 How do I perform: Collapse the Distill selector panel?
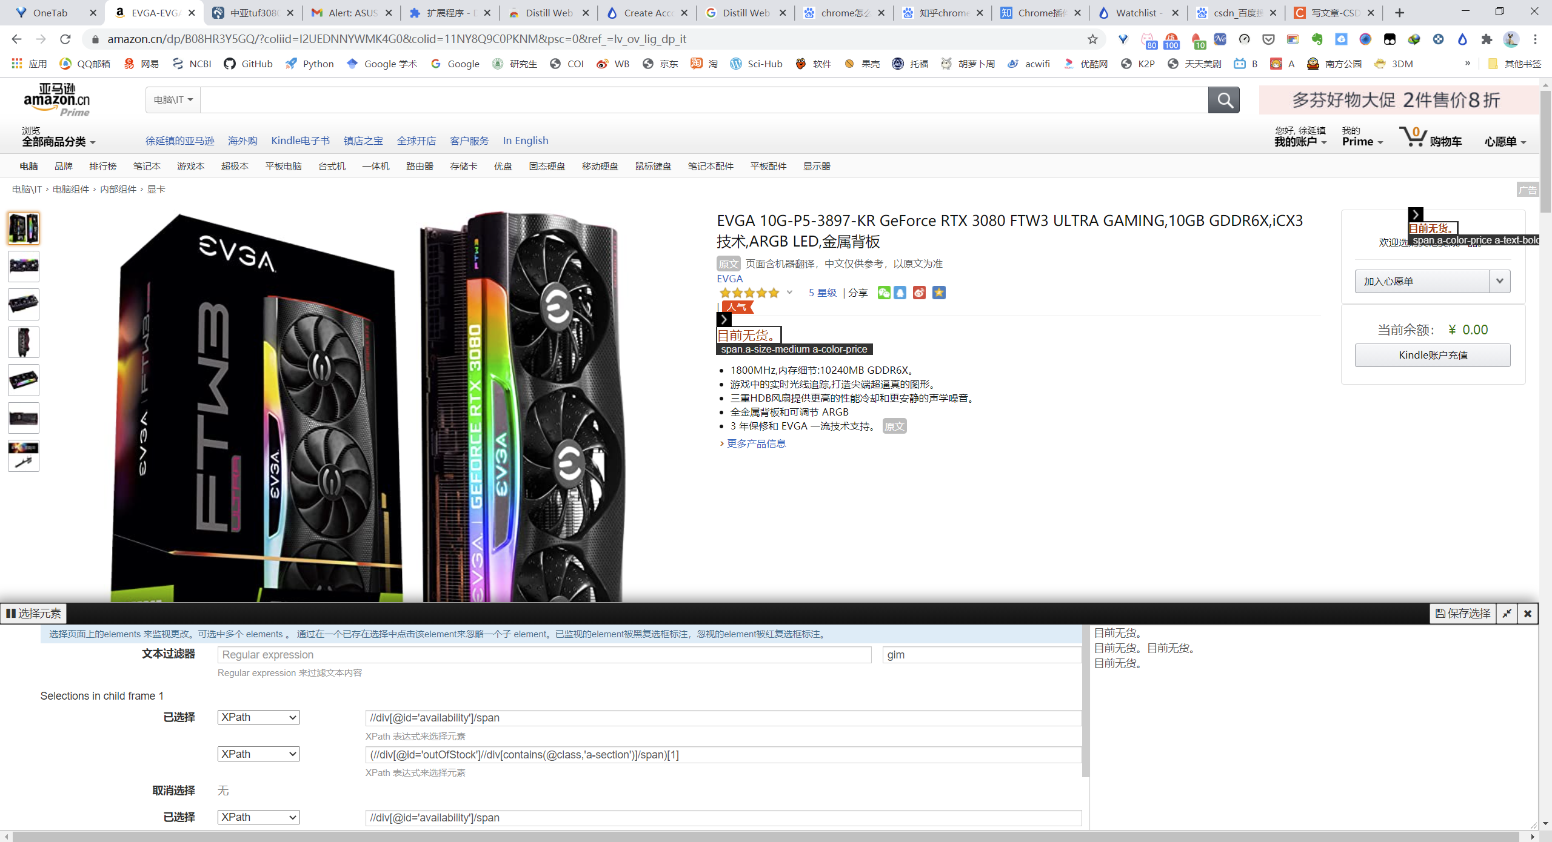click(x=1507, y=614)
